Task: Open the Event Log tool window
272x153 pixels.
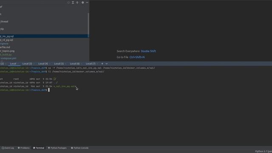Action: [8, 148]
